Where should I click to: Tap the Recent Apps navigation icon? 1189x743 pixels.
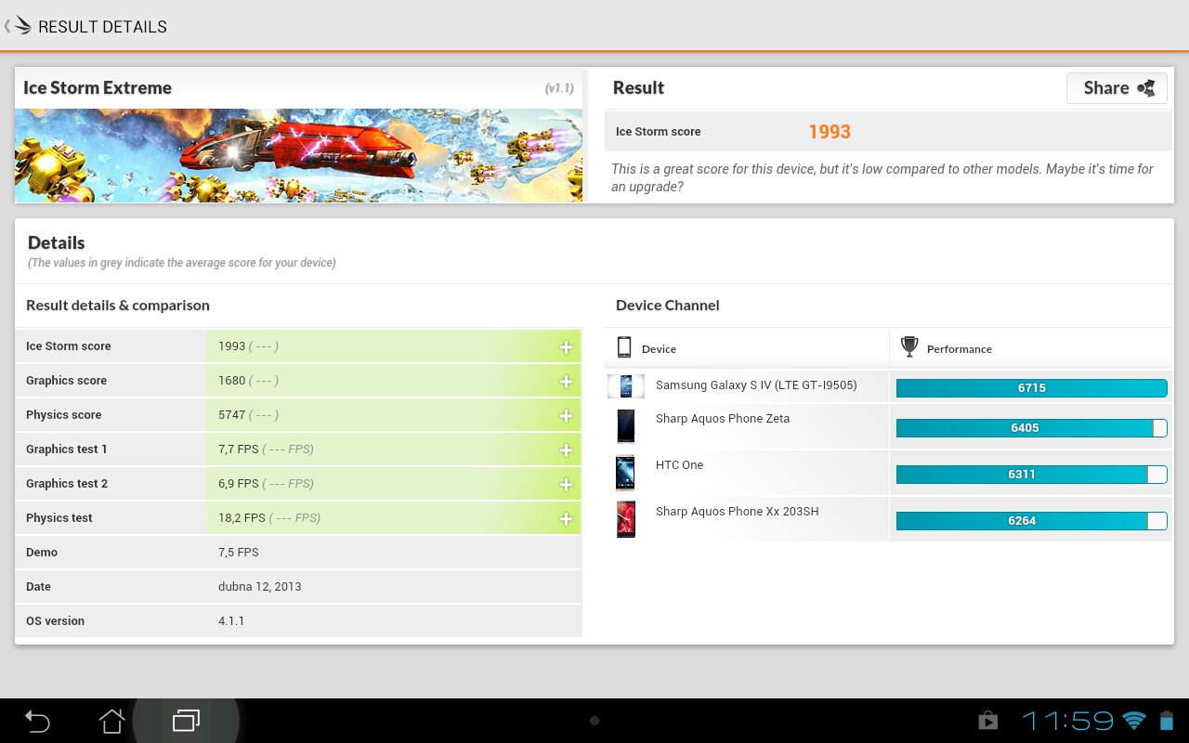[x=186, y=720]
